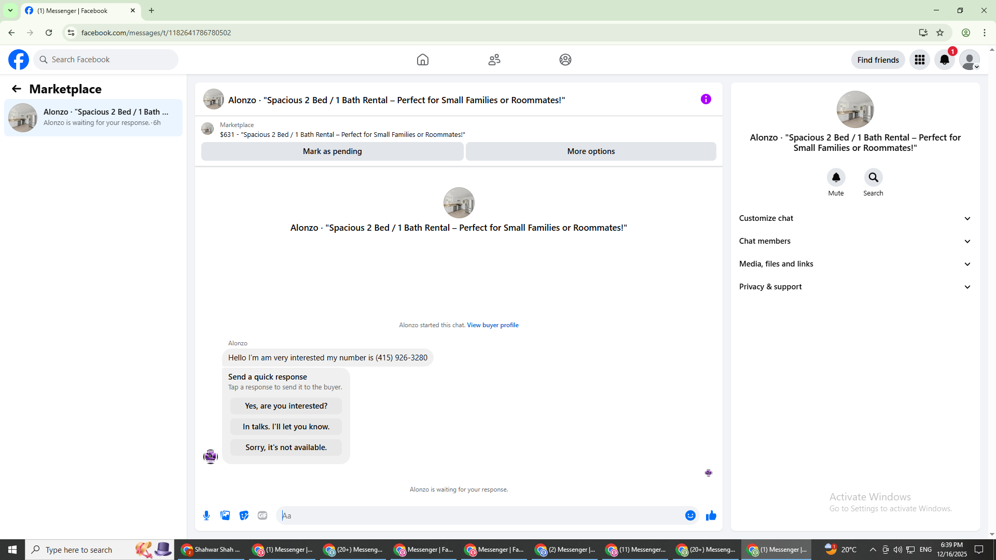
Task: Click the Facebook logo icon
Action: pyautogui.click(x=19, y=60)
